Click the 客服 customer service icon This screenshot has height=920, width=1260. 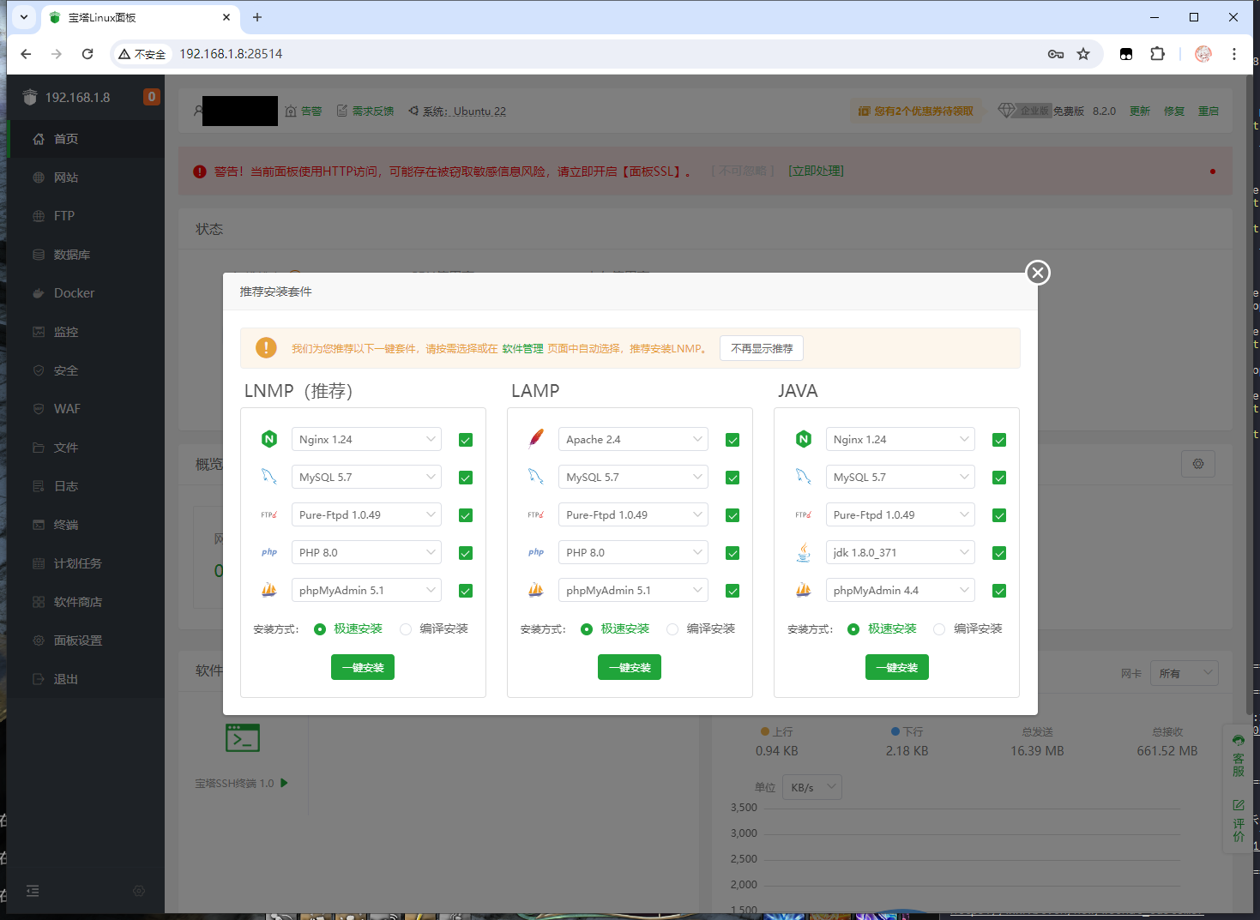tap(1239, 755)
